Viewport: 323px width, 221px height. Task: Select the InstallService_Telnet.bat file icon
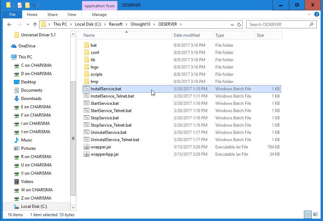pyautogui.click(x=87, y=96)
